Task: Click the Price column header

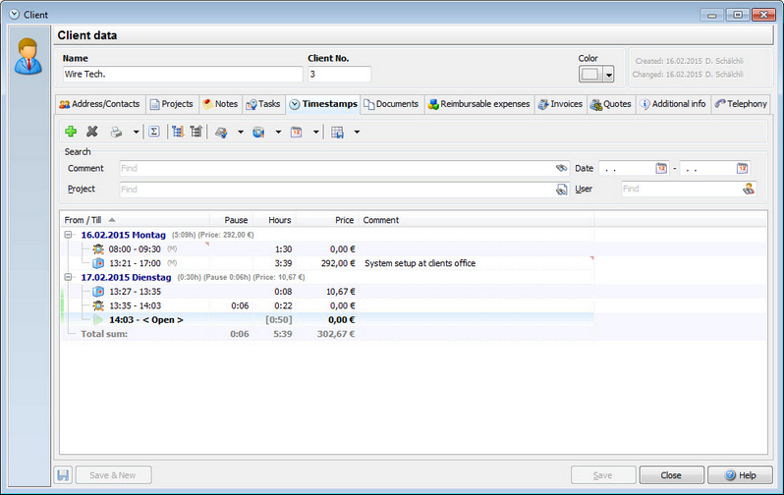Action: [327, 220]
